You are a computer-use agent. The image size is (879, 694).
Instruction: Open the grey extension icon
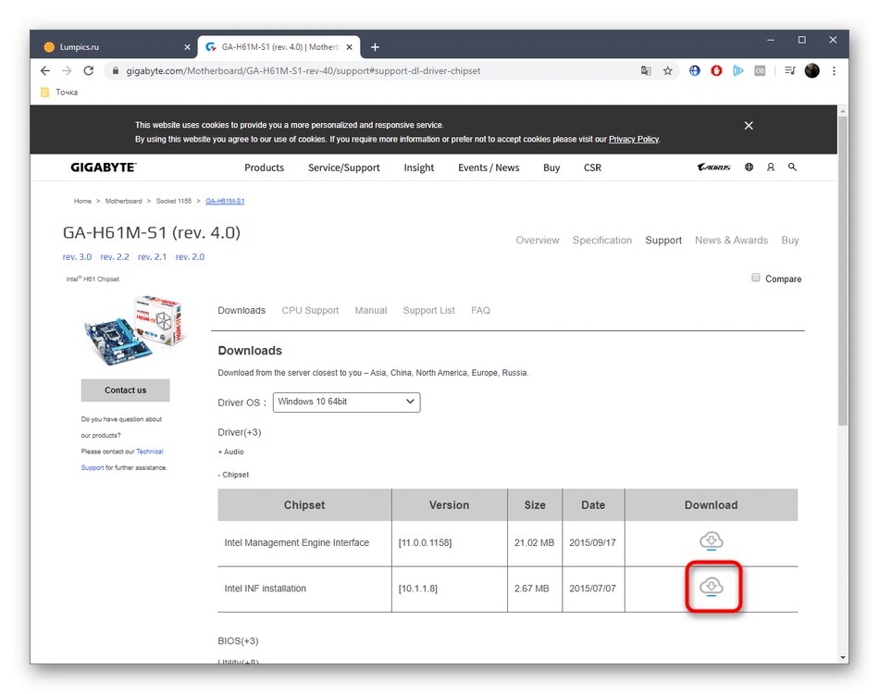click(760, 70)
